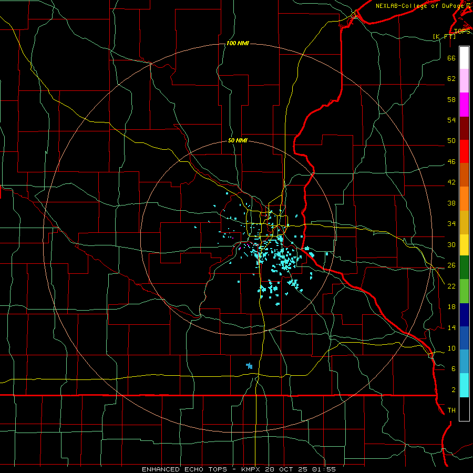Click the legend value 18
This screenshot has height=473, width=473.
451,307
